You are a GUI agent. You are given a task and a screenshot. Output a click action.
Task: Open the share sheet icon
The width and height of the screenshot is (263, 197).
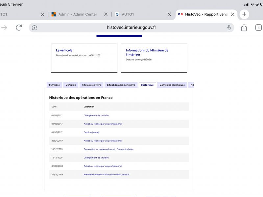tap(244, 28)
